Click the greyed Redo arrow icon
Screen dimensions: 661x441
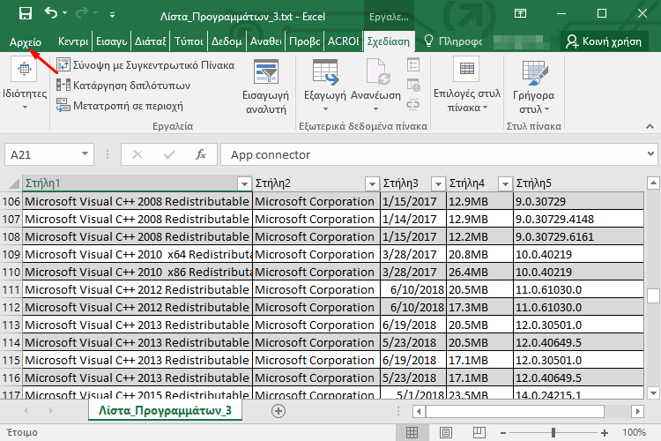(82, 13)
